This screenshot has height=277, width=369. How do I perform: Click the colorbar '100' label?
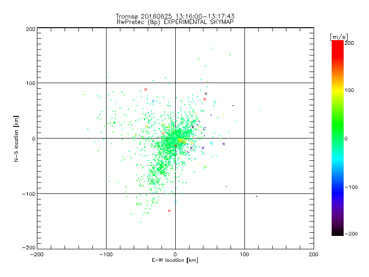click(x=349, y=90)
